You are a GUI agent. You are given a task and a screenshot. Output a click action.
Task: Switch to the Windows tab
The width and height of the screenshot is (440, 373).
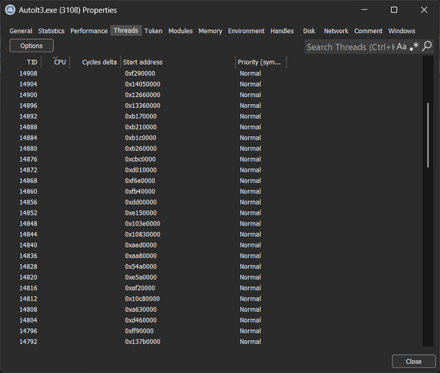click(401, 31)
